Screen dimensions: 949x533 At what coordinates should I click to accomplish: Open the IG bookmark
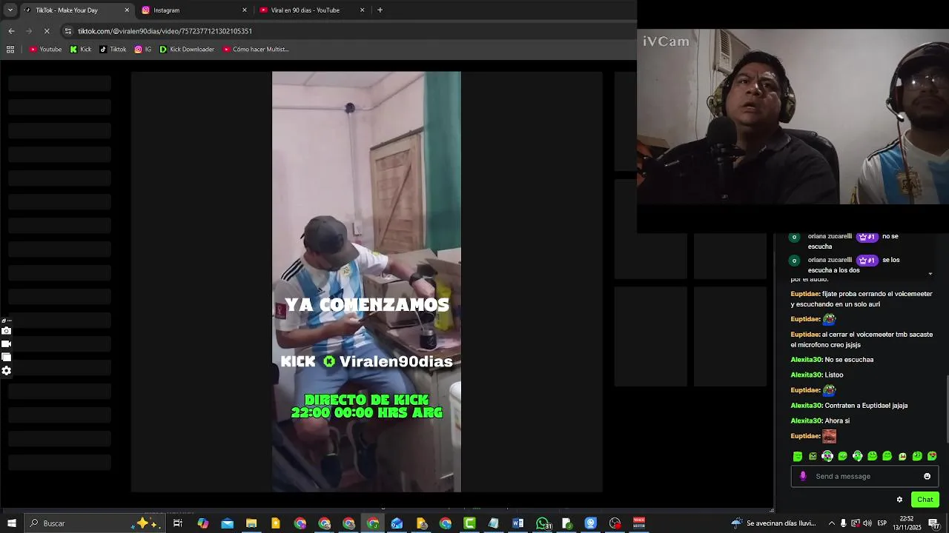(x=143, y=50)
